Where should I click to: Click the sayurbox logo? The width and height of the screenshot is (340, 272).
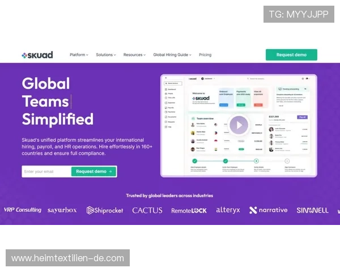(x=62, y=210)
